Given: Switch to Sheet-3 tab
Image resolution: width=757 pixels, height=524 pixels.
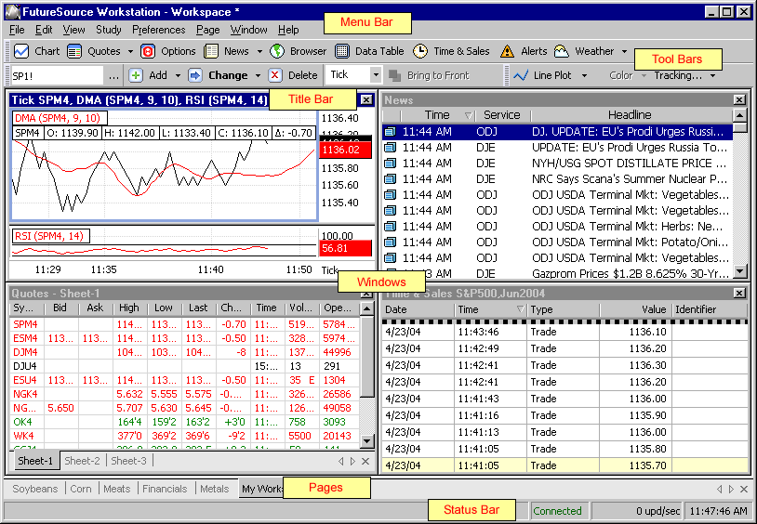Looking at the screenshot, I should coord(128,461).
